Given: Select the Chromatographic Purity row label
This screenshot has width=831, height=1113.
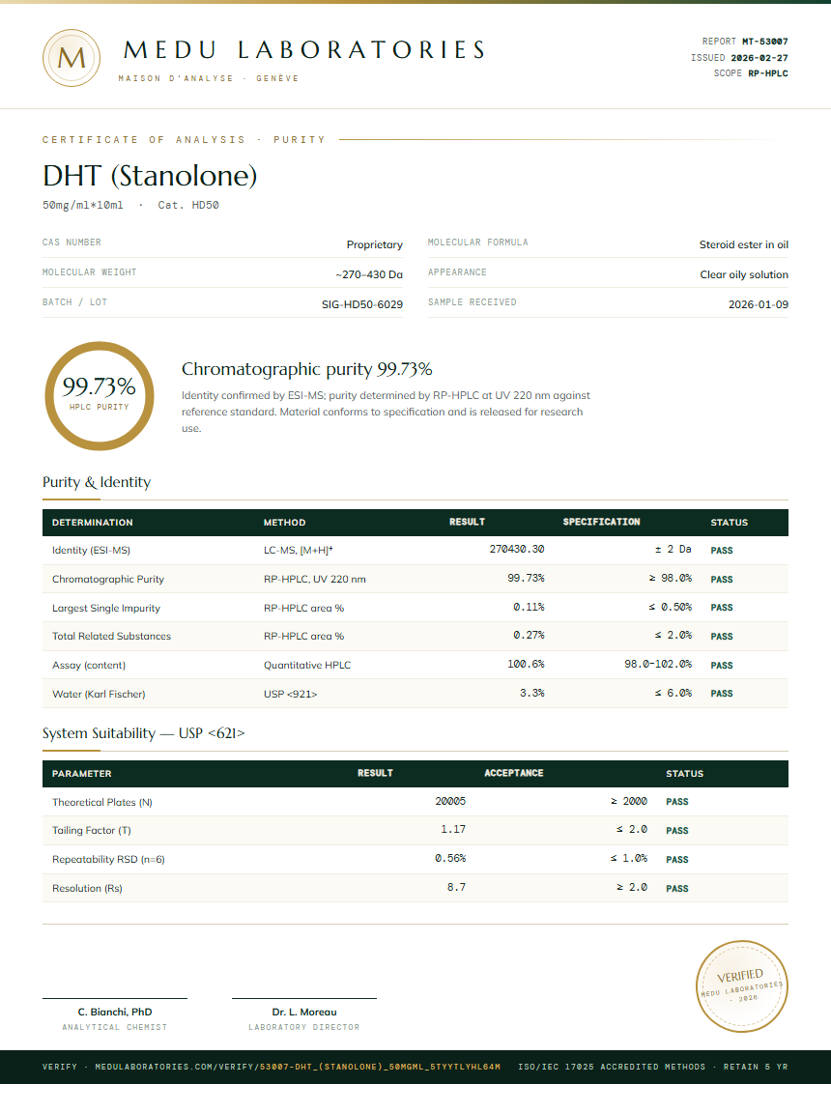Looking at the screenshot, I should (108, 580).
